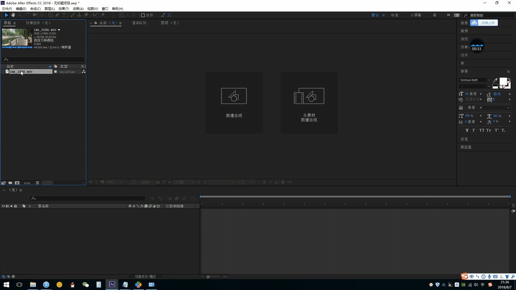Open font size 36 像素 dropdown arrow
The height and width of the screenshot is (290, 516).
click(x=481, y=94)
